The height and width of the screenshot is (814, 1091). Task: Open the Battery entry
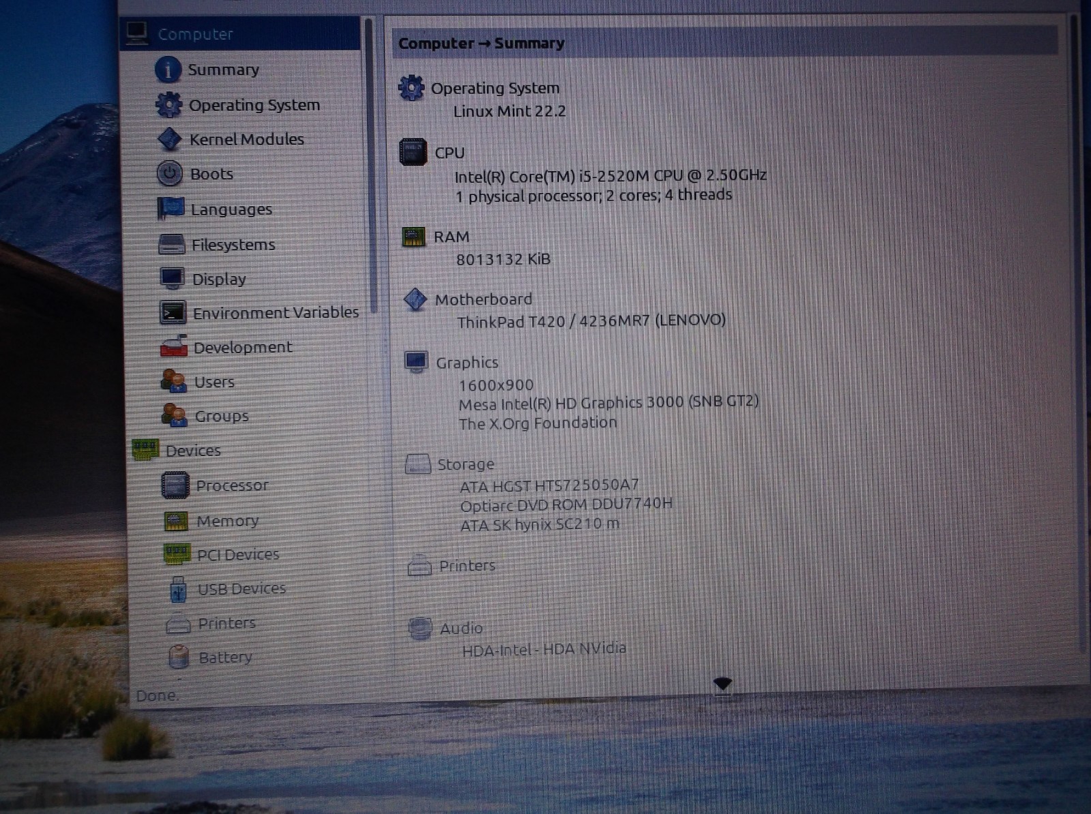tap(225, 658)
